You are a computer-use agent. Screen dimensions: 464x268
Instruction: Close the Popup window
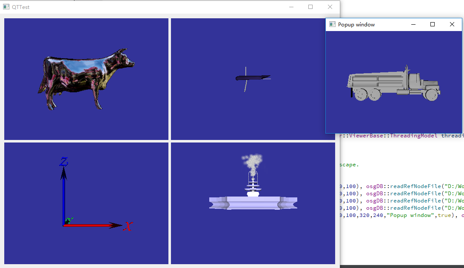point(452,24)
